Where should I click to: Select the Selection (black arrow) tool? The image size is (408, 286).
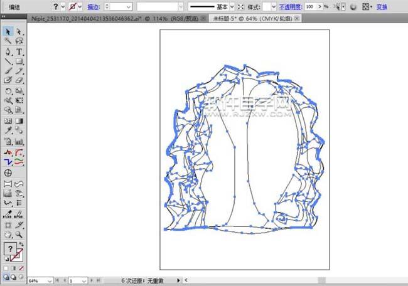8,32
